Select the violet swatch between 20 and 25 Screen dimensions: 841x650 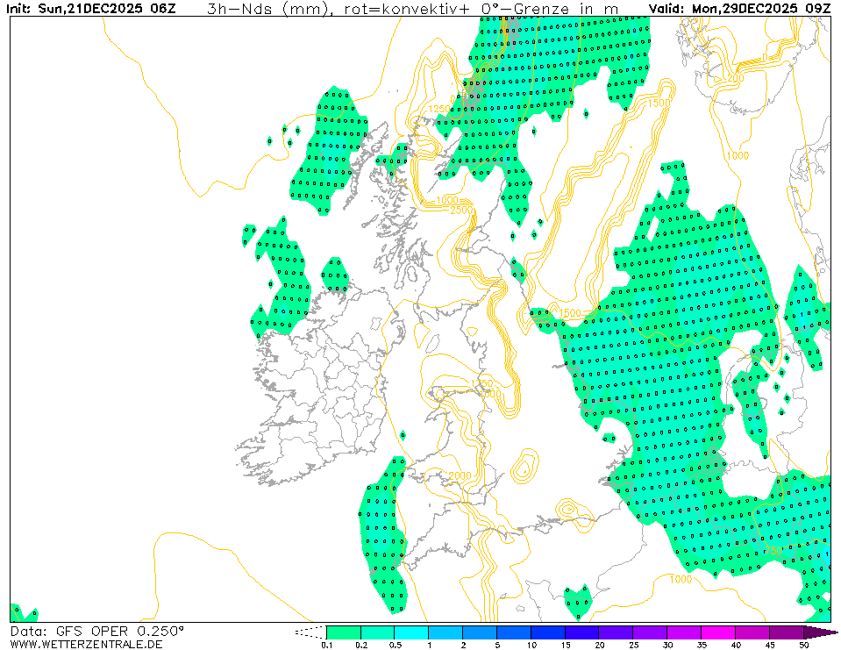(x=616, y=632)
